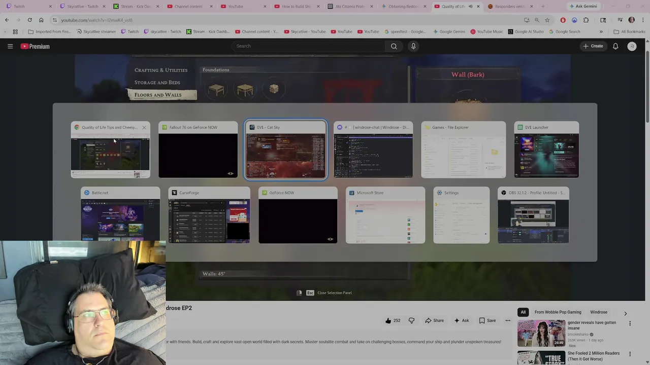Focus the YouTube search field
This screenshot has height=365, width=650.
(x=309, y=46)
